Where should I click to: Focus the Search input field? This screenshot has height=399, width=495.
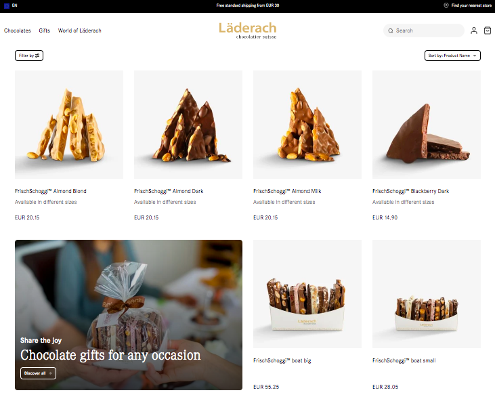pos(424,30)
